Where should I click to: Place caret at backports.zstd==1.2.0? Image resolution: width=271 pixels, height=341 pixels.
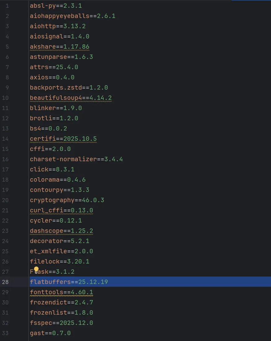pos(69,87)
